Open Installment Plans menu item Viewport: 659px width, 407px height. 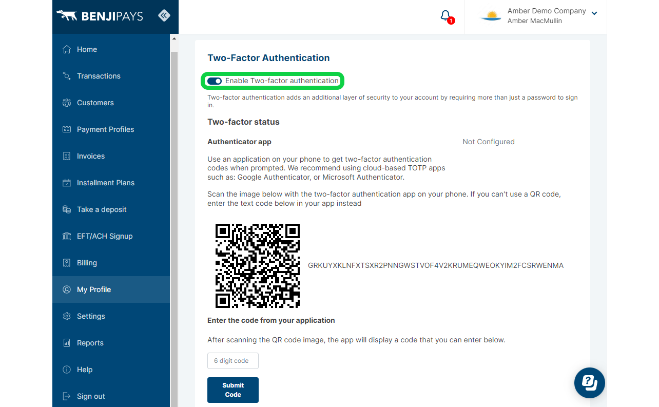[111, 183]
